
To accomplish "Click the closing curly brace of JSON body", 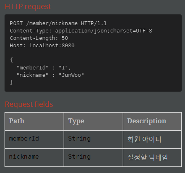I will click(12, 82).
